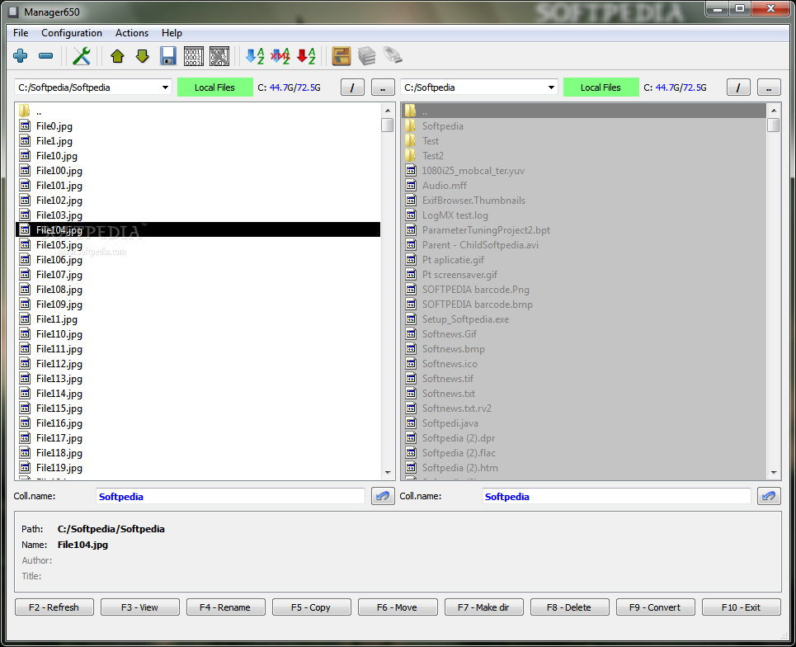Click right file list scrollbar up arrow

(774, 111)
